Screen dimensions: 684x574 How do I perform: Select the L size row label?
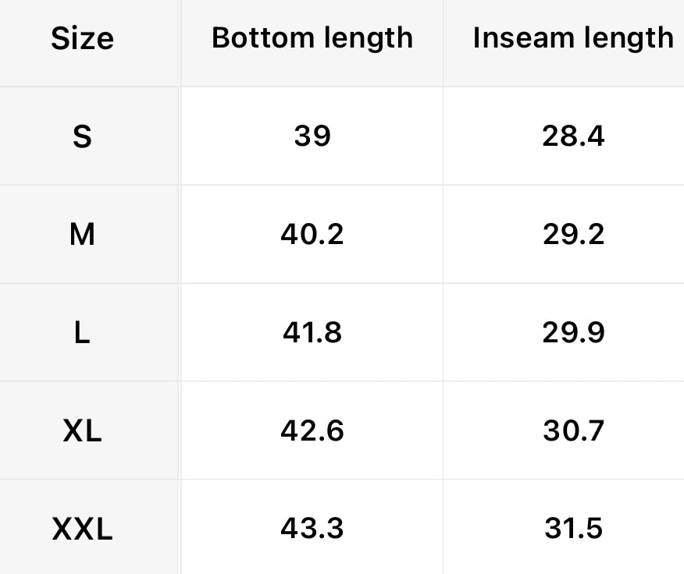click(82, 333)
